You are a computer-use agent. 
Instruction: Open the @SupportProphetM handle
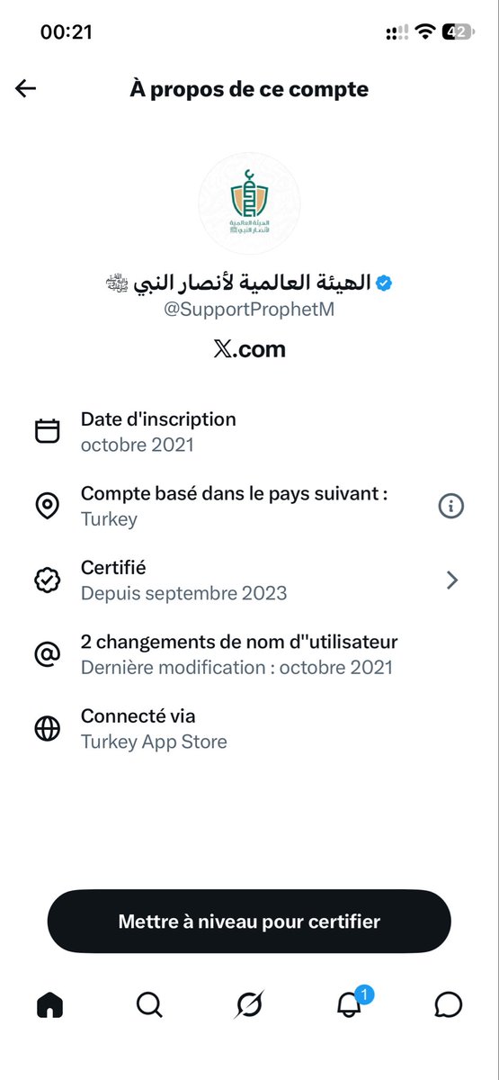[249, 310]
